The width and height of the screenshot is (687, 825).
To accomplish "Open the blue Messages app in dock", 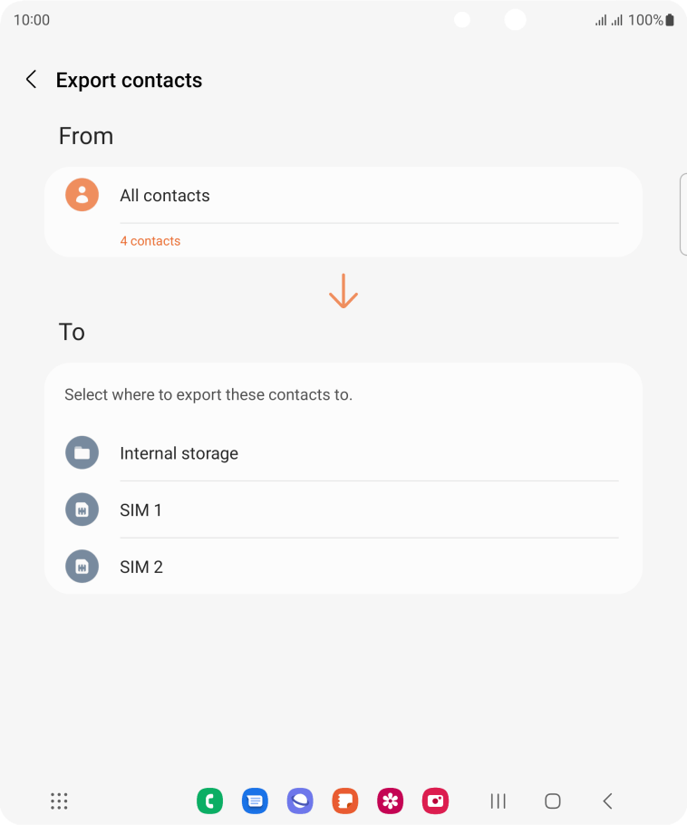I will (255, 801).
